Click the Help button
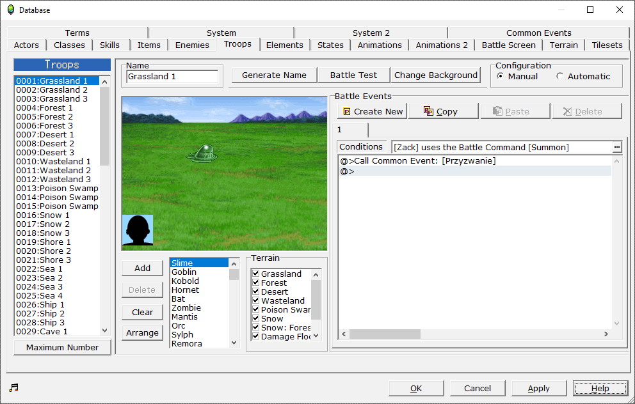Screen dimensions: 635x404 [x=600, y=388]
